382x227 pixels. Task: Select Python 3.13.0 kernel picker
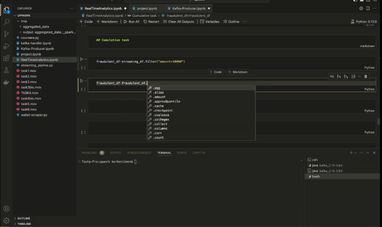(x=364, y=22)
